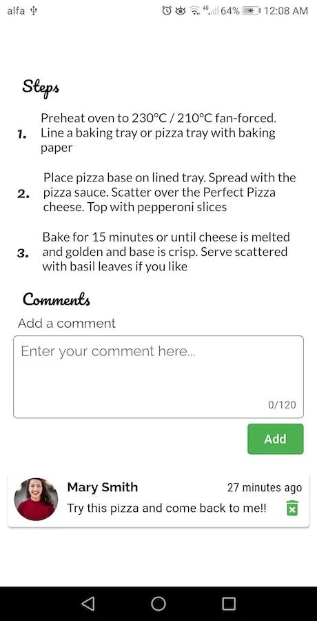Tap the '27 minutes ago' timestamp
This screenshot has height=621, width=317.
265,488
